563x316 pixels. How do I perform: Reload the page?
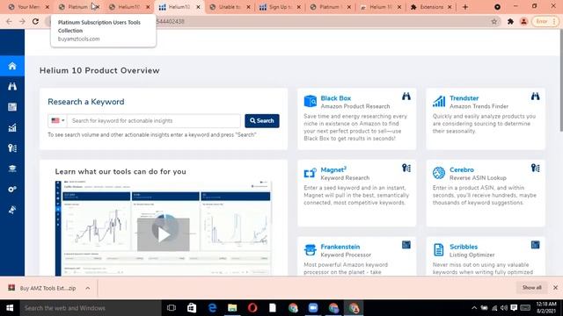pyautogui.click(x=35, y=21)
